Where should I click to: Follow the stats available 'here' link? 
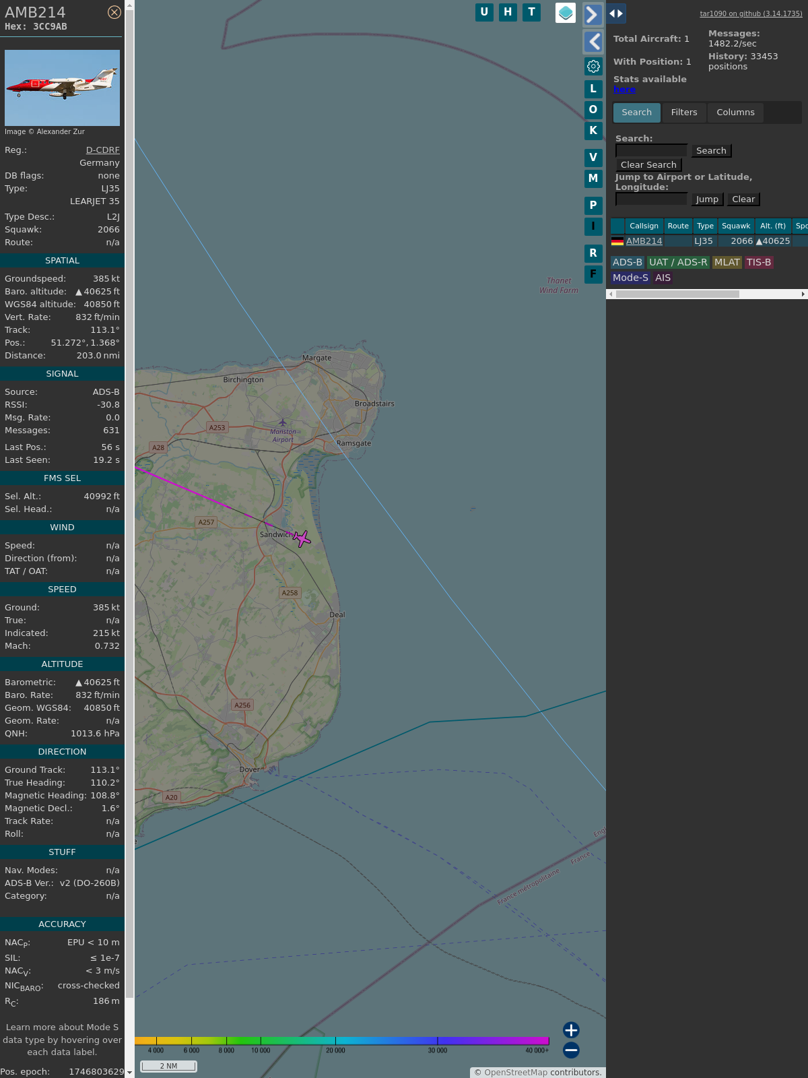click(x=624, y=90)
